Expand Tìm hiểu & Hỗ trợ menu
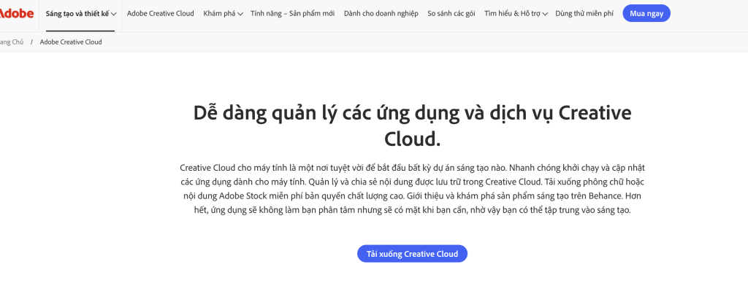The image size is (748, 294). pyautogui.click(x=516, y=13)
